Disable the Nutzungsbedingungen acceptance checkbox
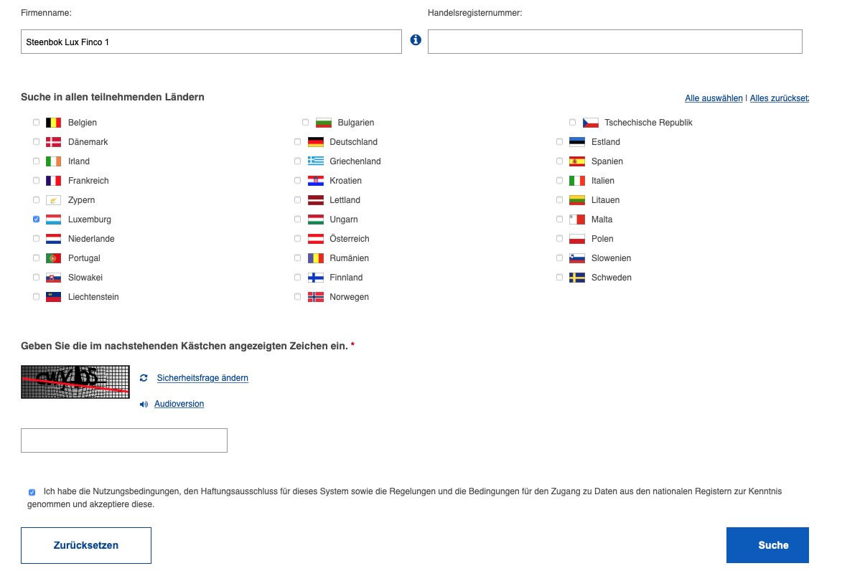 [31, 491]
